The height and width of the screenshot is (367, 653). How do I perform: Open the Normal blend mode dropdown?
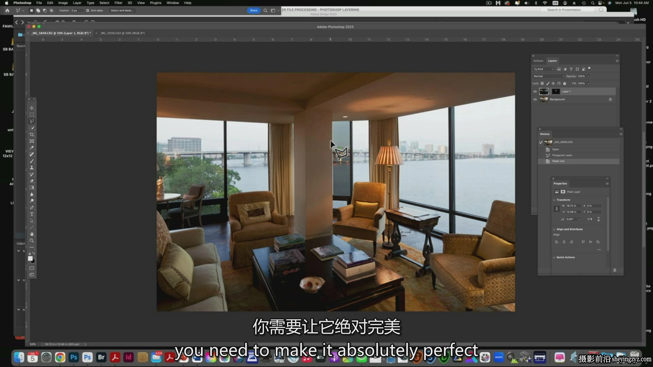pyautogui.click(x=549, y=76)
